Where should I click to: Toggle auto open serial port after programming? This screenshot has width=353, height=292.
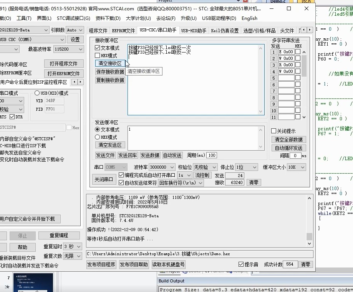[121, 175]
